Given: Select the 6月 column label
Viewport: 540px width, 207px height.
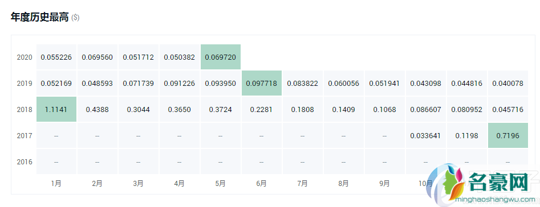Looking at the screenshot, I should pyautogui.click(x=261, y=183).
